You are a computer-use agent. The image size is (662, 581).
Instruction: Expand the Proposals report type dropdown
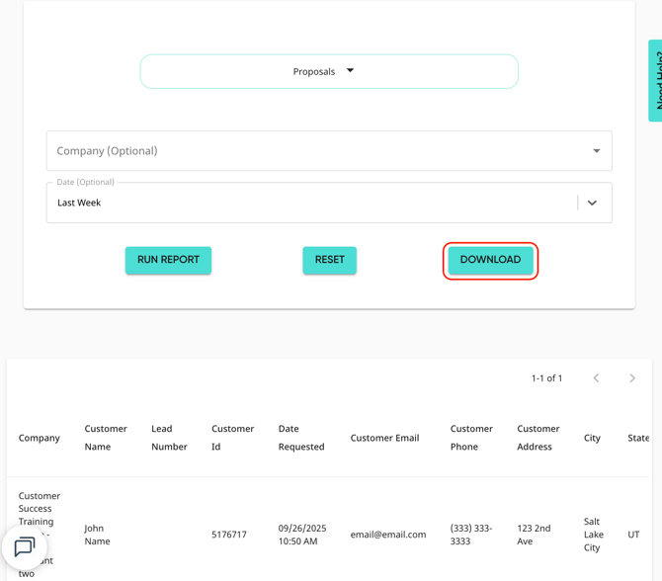(328, 71)
